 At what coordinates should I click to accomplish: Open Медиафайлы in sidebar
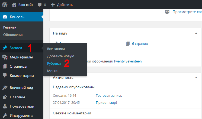21,57
